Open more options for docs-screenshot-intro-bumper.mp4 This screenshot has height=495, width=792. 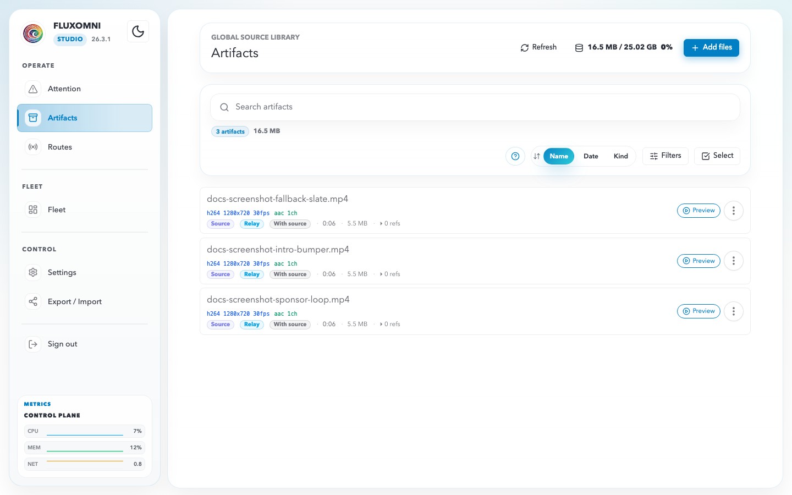734,261
